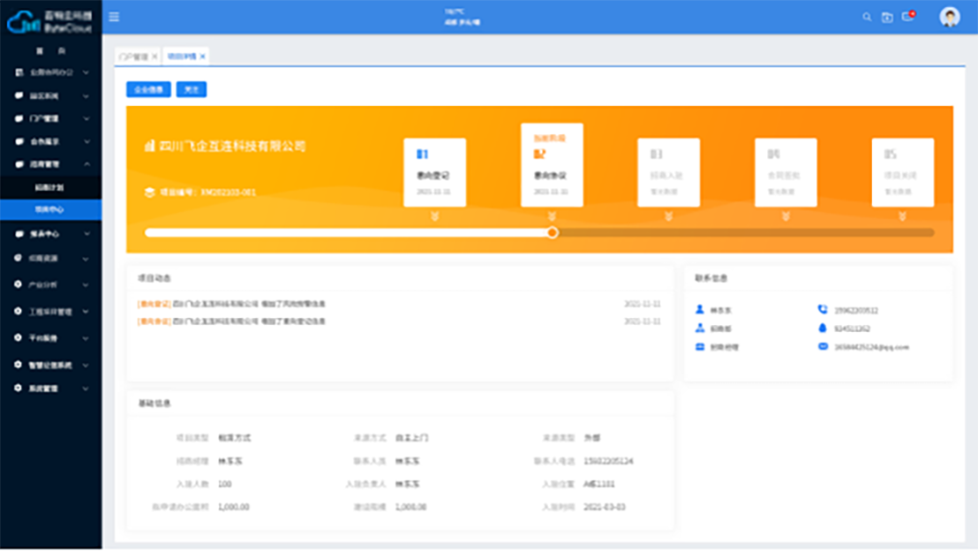Close the 门户管理 tab
This screenshot has width=978, height=551.
point(154,57)
